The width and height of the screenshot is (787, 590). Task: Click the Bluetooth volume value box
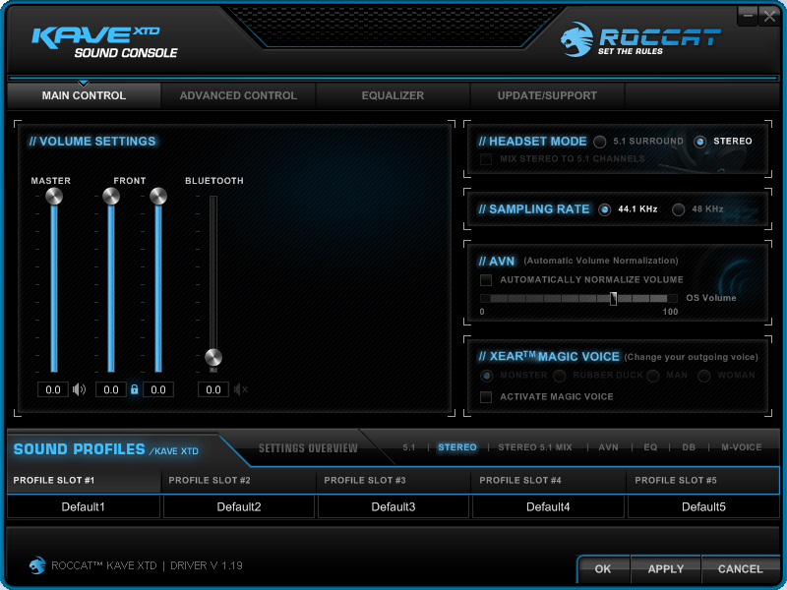[213, 389]
